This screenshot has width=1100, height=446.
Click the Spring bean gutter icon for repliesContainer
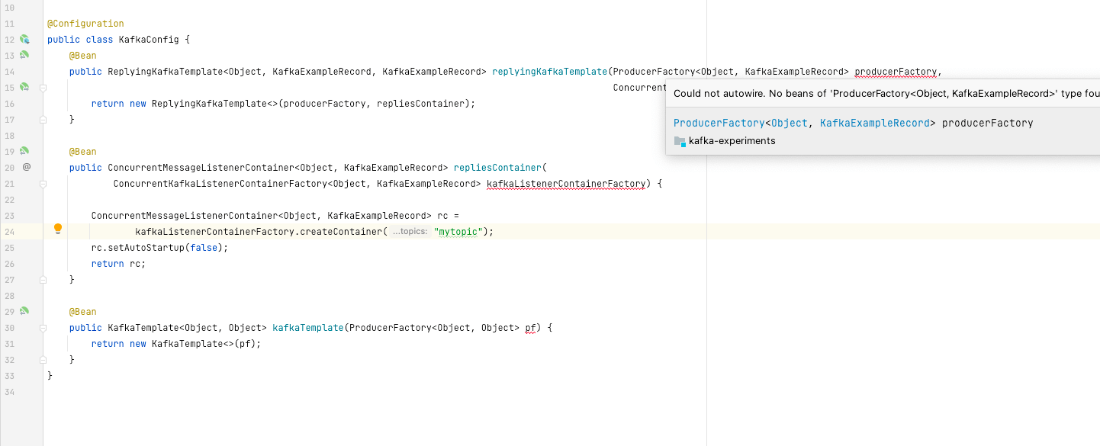(x=25, y=151)
